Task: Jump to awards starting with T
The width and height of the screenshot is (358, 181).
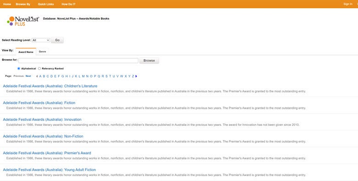Action: pyautogui.click(x=110, y=76)
